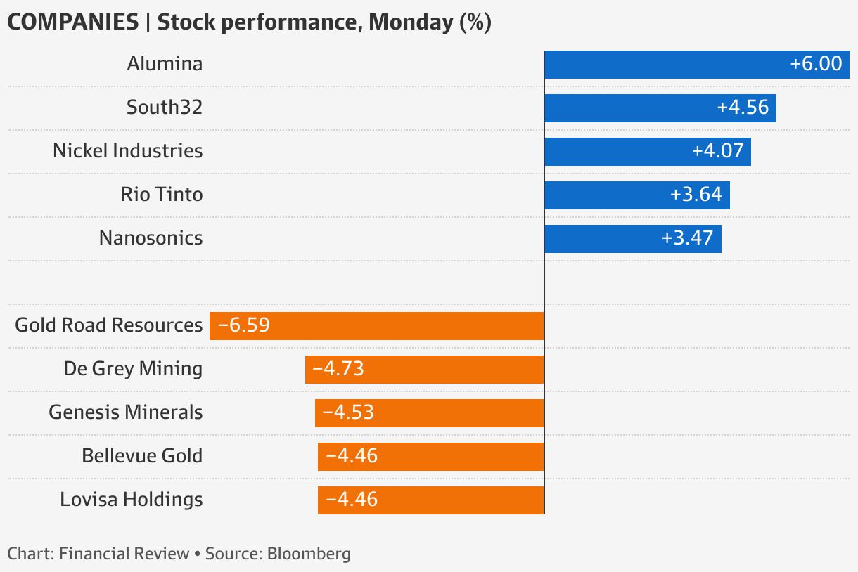Viewport: 858px width, 572px height.
Task: Select the Nickel Industries company name
Action: click(x=128, y=151)
